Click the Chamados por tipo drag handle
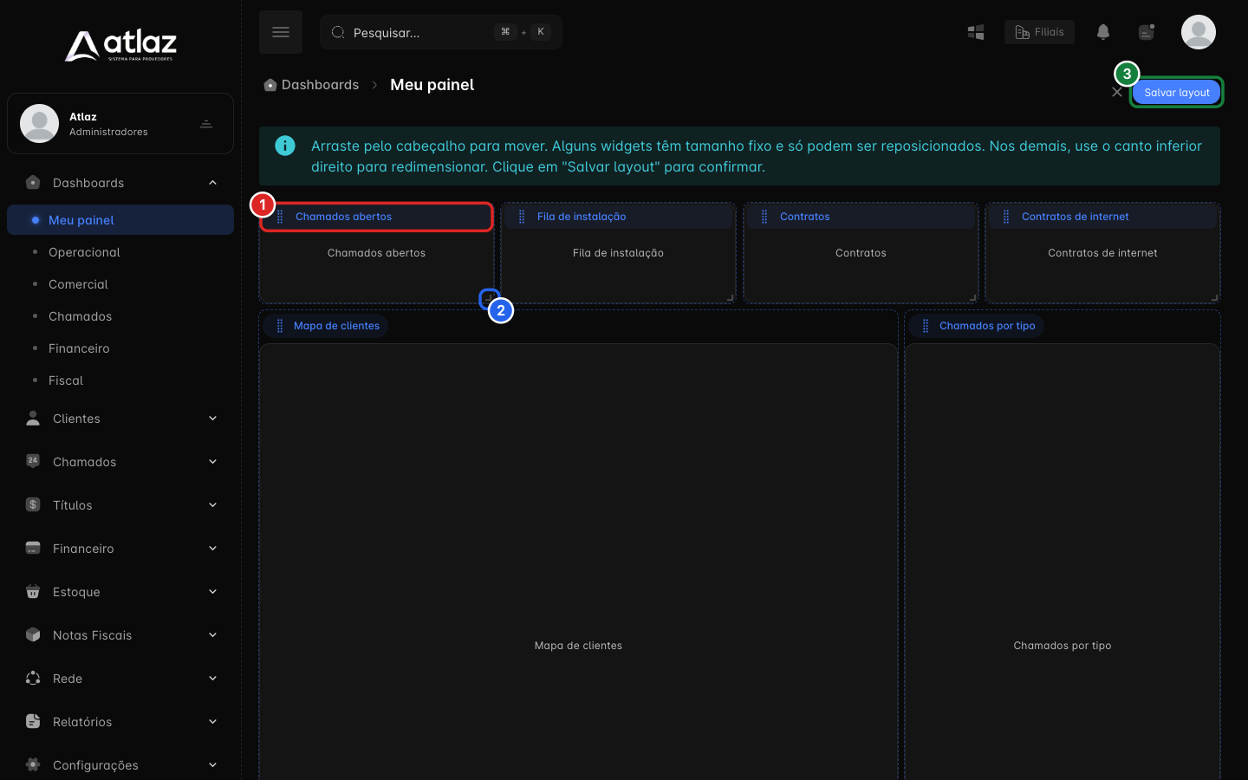The image size is (1248, 780). (x=925, y=326)
